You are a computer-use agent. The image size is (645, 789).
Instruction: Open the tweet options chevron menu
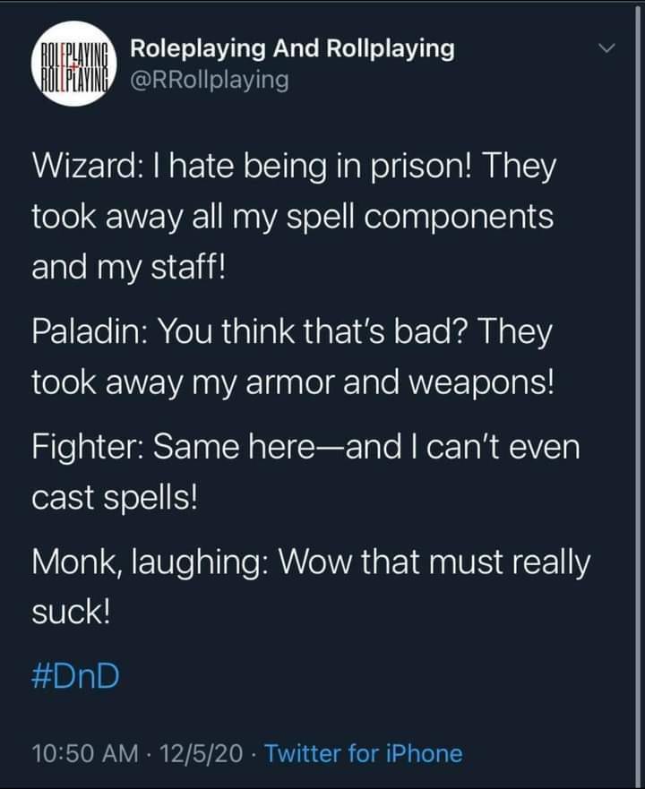coord(607,47)
